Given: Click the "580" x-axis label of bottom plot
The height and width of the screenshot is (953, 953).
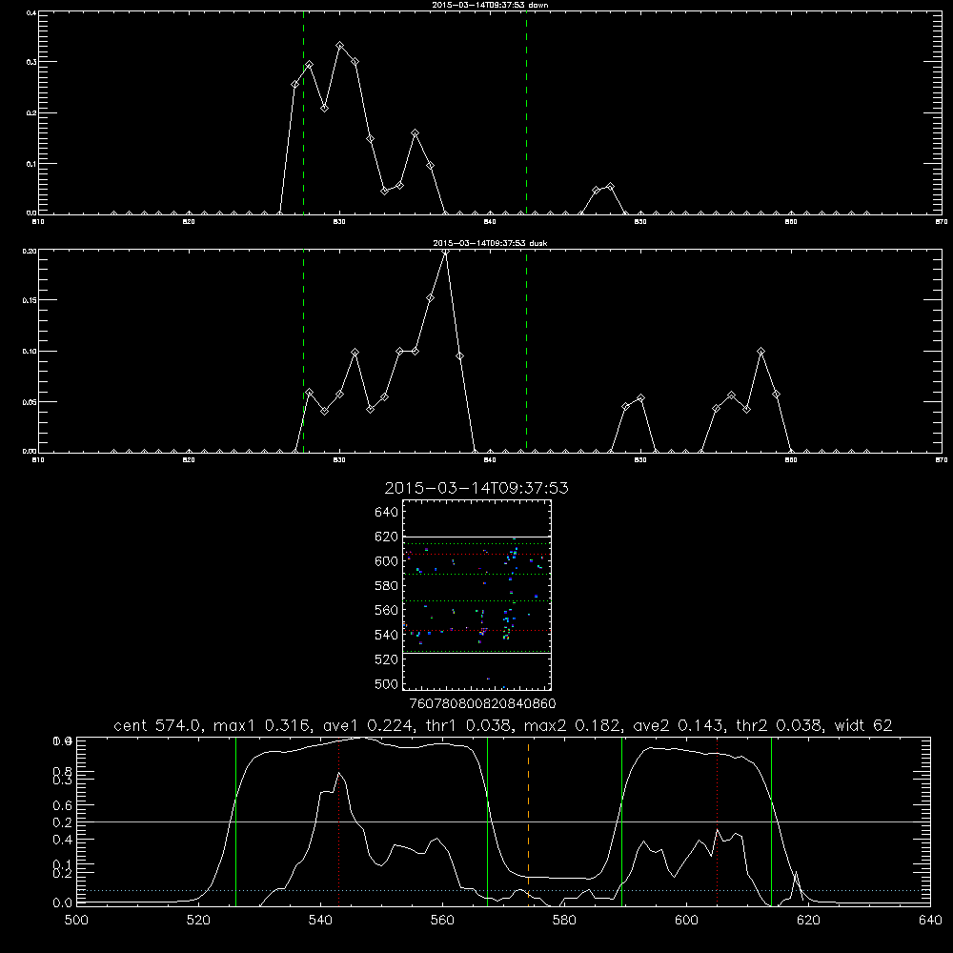Looking at the screenshot, I should tap(564, 920).
